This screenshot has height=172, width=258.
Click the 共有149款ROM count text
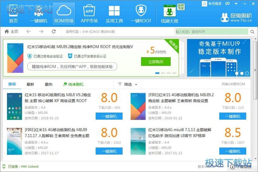[x=233, y=84]
